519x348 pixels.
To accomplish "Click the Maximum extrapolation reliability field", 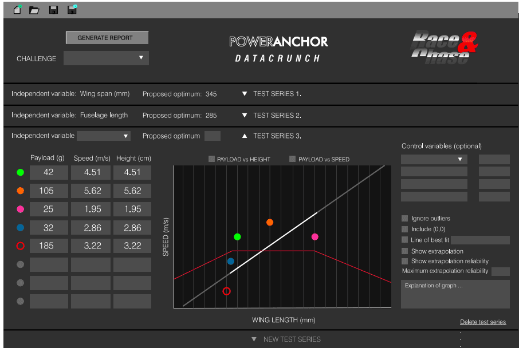I will (501, 271).
